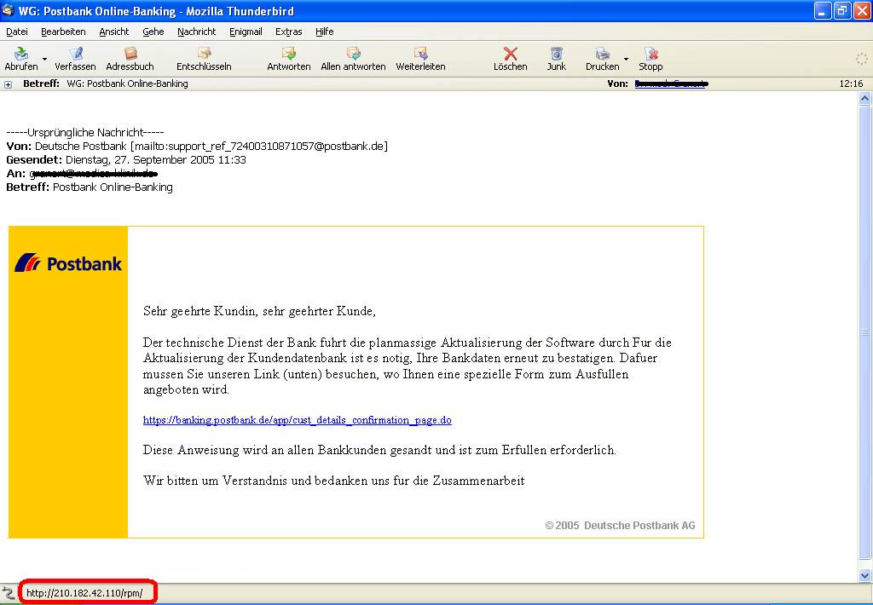
Task: Open the Hilfe menu
Action: click(x=325, y=32)
